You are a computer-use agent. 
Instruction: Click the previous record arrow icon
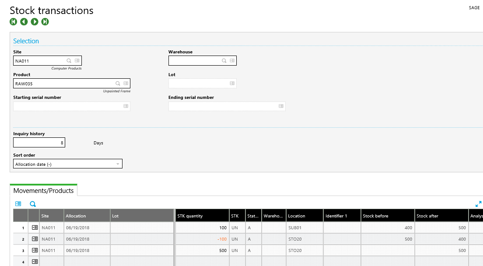click(24, 22)
